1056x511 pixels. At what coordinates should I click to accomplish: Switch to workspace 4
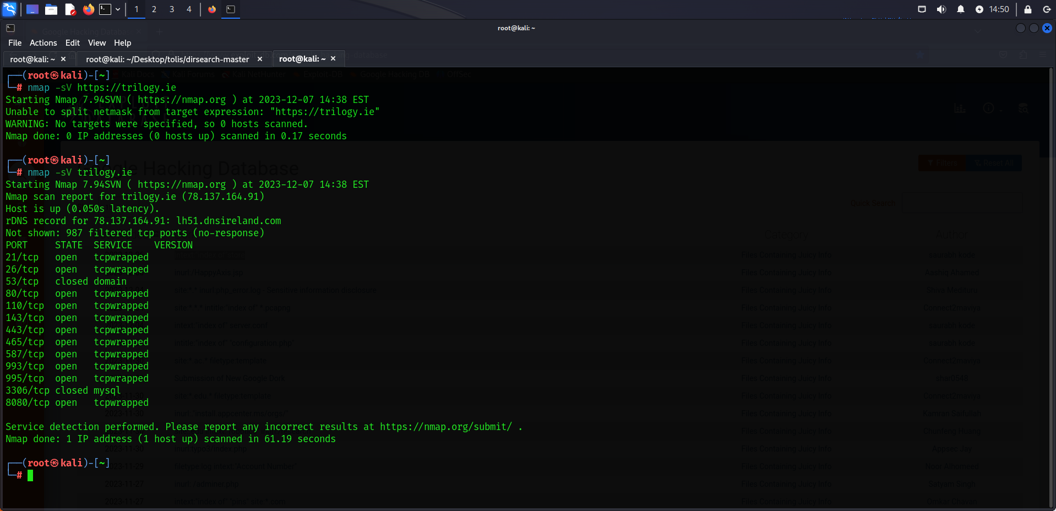click(189, 9)
